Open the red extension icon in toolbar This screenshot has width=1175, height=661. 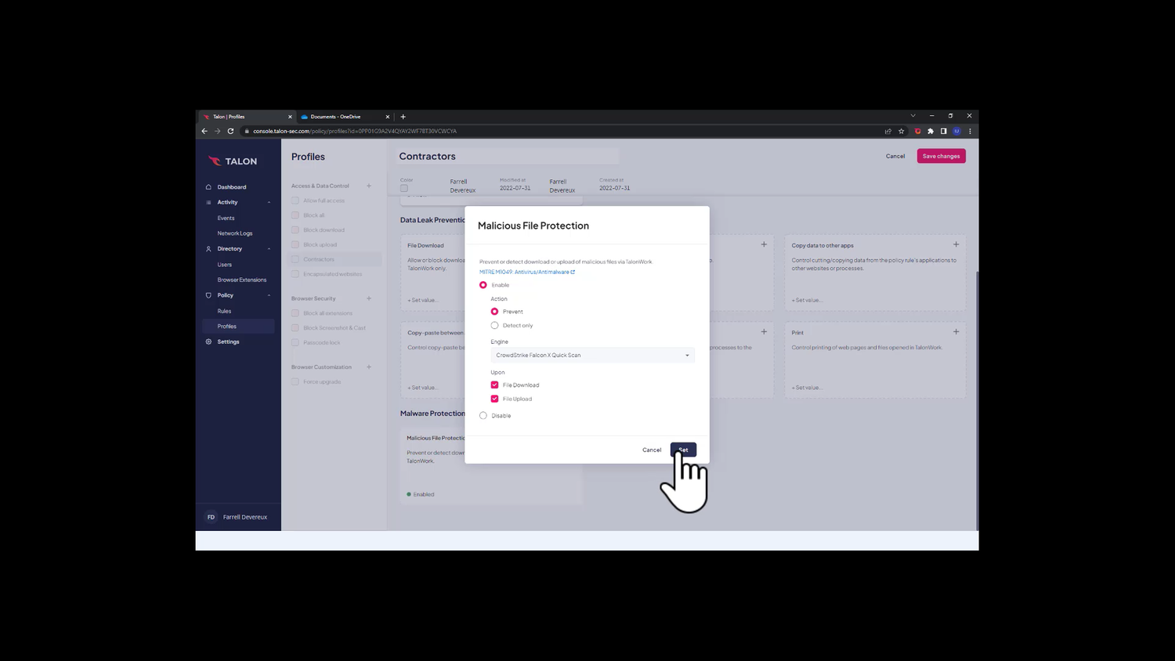918,131
